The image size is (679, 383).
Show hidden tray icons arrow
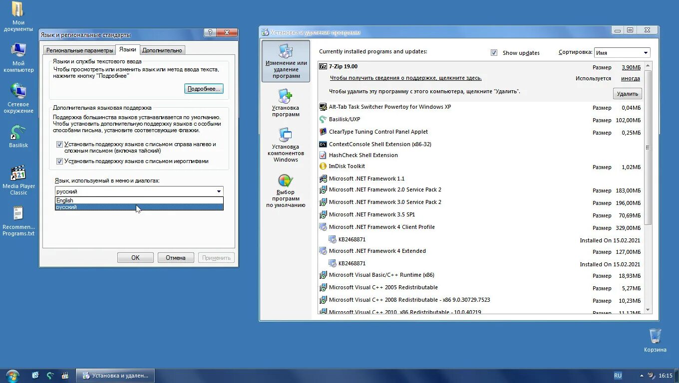(642, 376)
